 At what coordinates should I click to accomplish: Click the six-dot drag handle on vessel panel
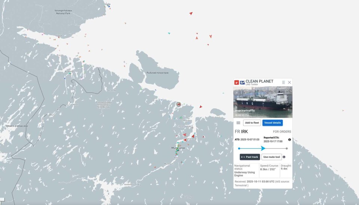tap(283, 82)
